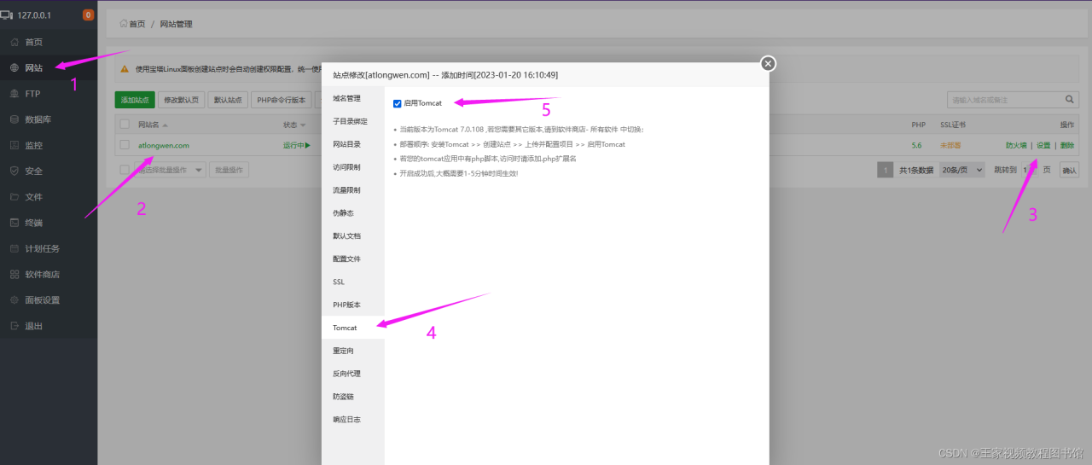The height and width of the screenshot is (465, 1092).
Task: Click the 网站 globe icon in sidebar
Action: click(15, 67)
